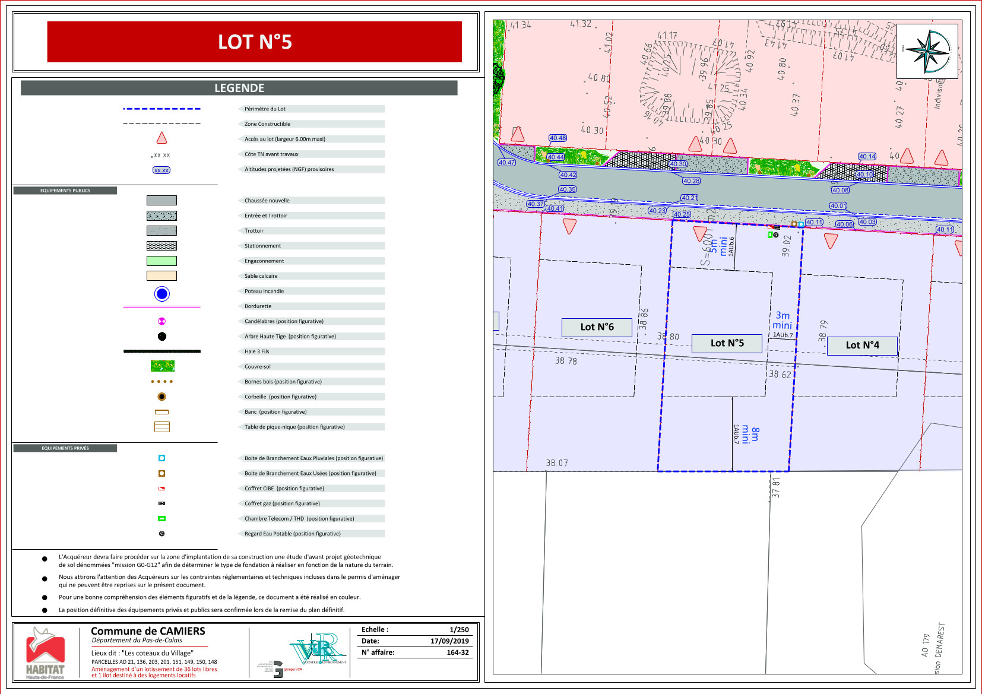
Task: Click the brown Eaux Usées box symbol
Action: tap(161, 473)
